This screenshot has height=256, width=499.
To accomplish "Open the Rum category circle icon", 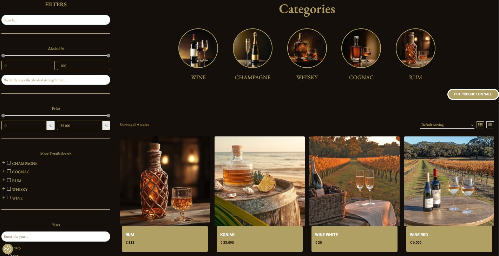I will [415, 48].
